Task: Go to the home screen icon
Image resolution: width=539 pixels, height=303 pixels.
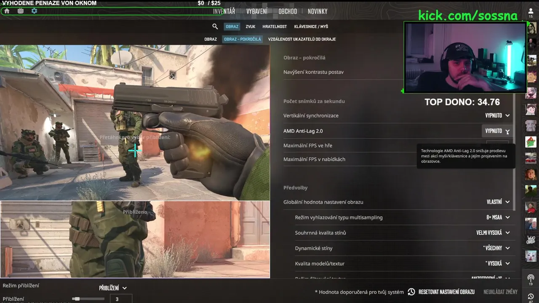Action: (7, 11)
